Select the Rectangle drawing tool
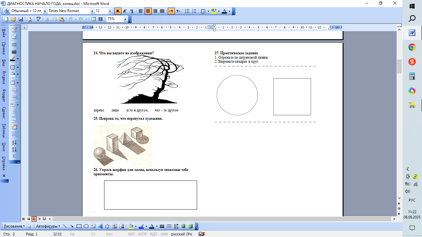The image size is (422, 237). coord(79,226)
